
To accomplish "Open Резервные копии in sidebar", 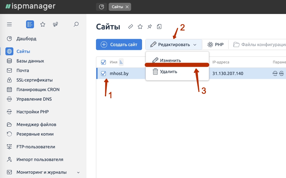I will pyautogui.click(x=35, y=134).
